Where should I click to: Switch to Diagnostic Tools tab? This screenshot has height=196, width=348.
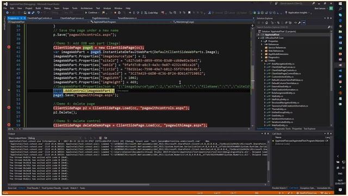[283, 129]
